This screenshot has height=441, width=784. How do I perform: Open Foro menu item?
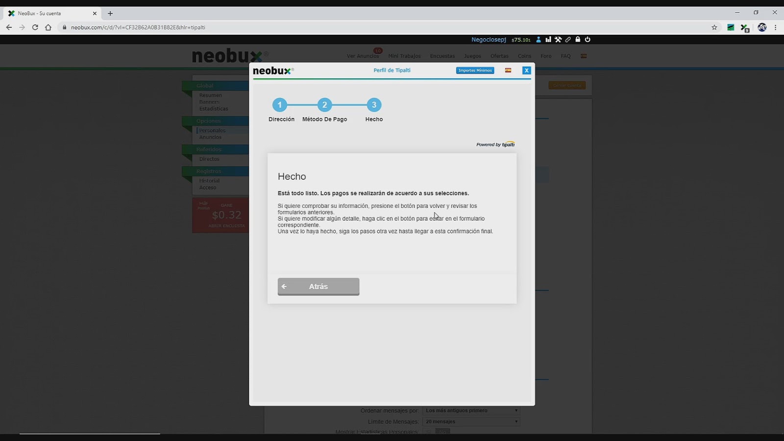546,56
